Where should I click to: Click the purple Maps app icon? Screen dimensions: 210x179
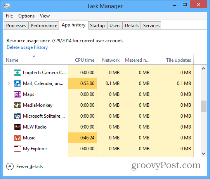(x=17, y=94)
